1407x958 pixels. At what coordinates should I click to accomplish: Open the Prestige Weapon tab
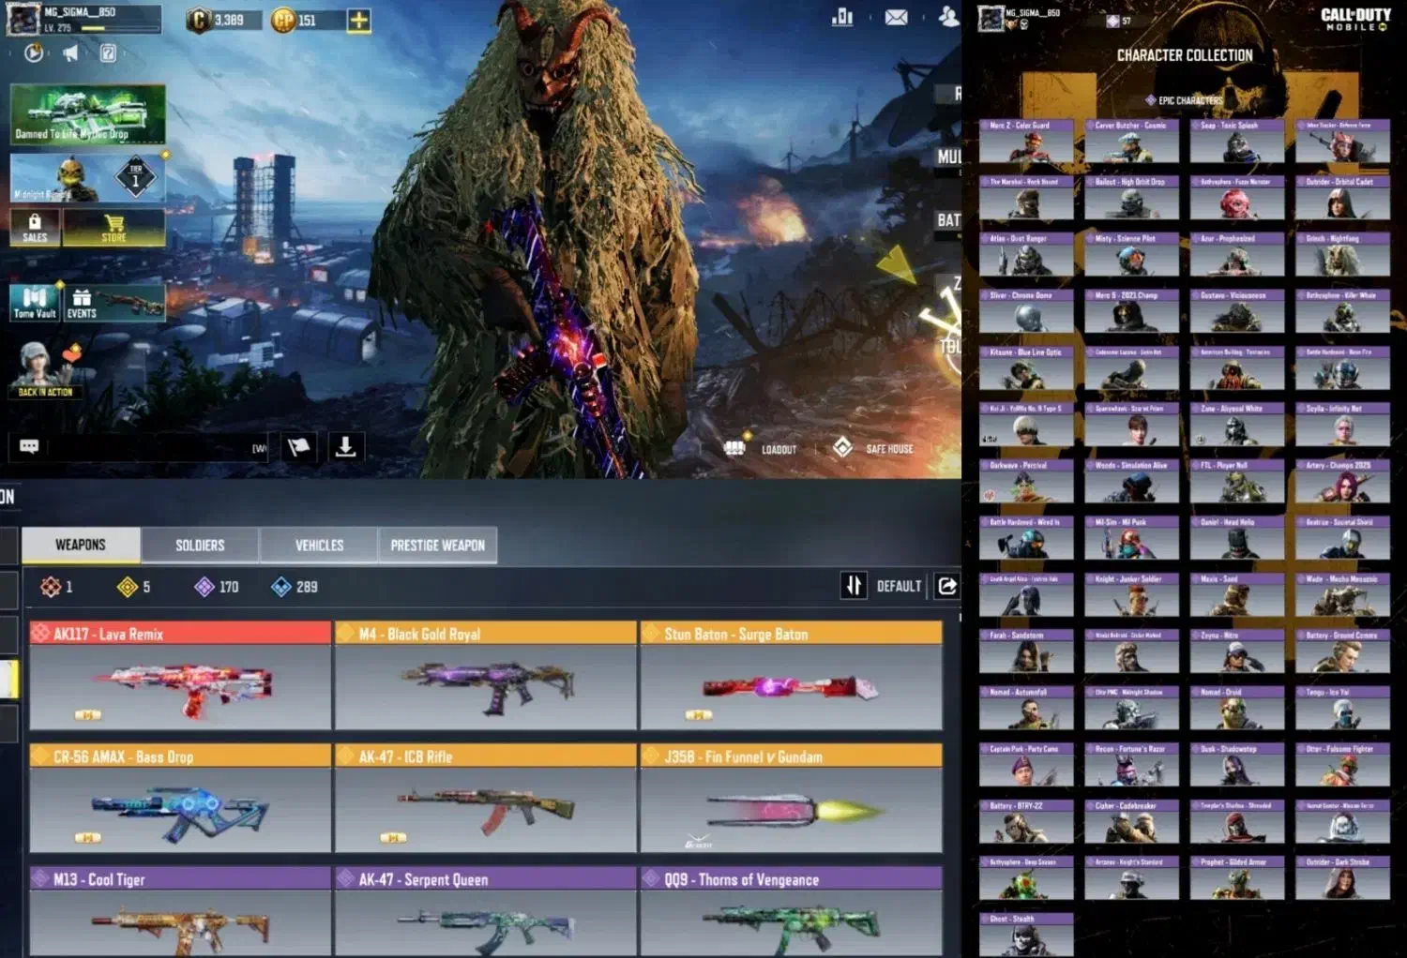pos(437,545)
